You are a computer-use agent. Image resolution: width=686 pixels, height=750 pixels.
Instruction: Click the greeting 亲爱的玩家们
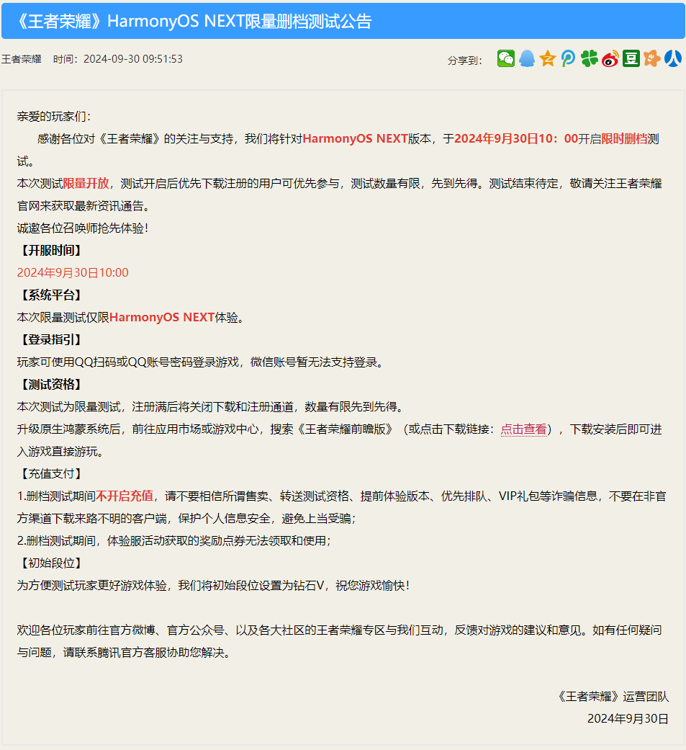pyautogui.click(x=53, y=117)
